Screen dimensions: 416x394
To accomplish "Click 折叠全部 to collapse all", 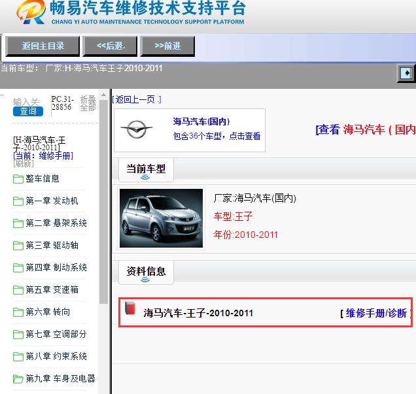I will [x=88, y=103].
